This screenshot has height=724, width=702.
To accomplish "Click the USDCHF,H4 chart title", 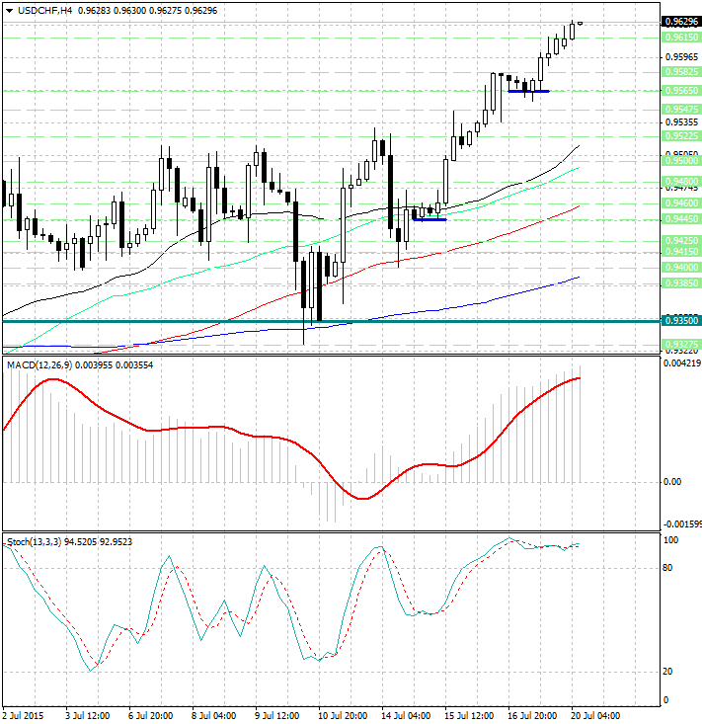I will pos(44,11).
